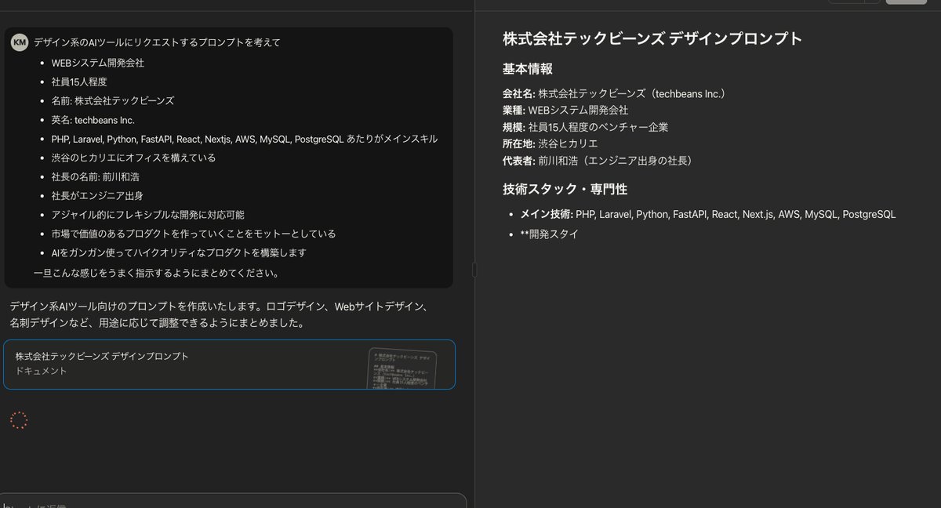Click the truncated 開発スタイ bullet in the artifact
This screenshot has width=941, height=508.
[x=549, y=234]
